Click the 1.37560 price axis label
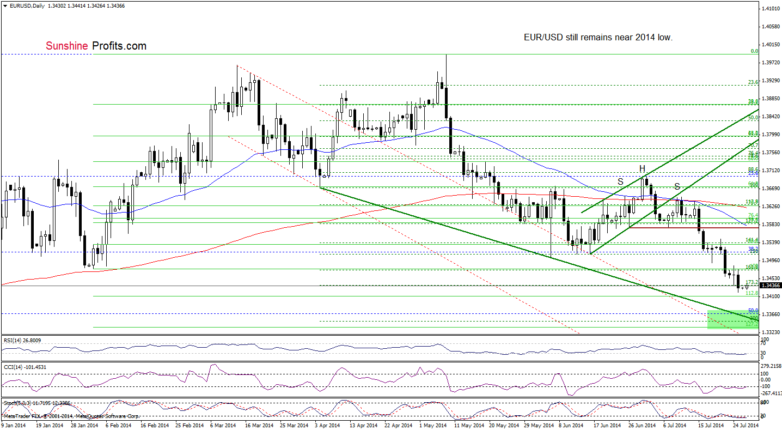Screen dimensions: 782x430 pyautogui.click(x=771, y=153)
